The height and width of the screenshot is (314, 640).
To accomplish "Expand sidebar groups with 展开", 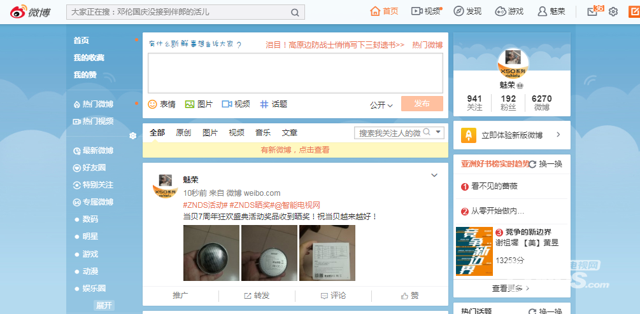I will tap(104, 306).
